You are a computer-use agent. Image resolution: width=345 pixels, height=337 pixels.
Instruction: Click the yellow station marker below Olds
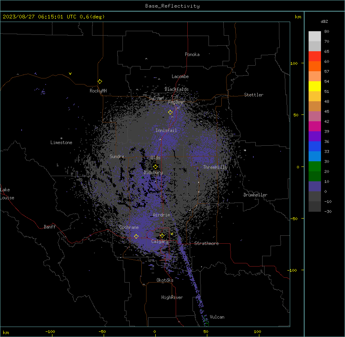tap(156, 167)
